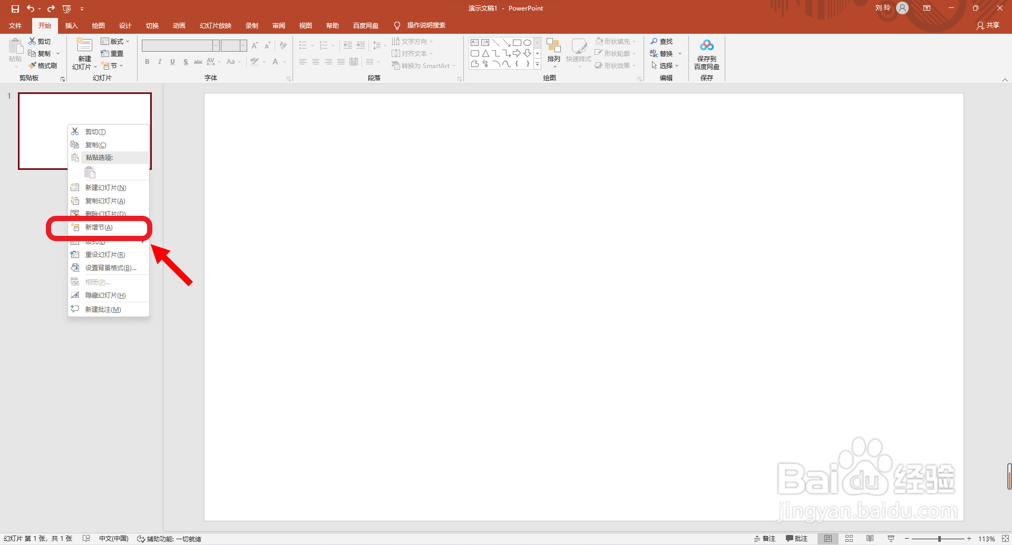Choose Format Background (设置背景格式) in menu
The image size is (1012, 545).
pyautogui.click(x=109, y=268)
